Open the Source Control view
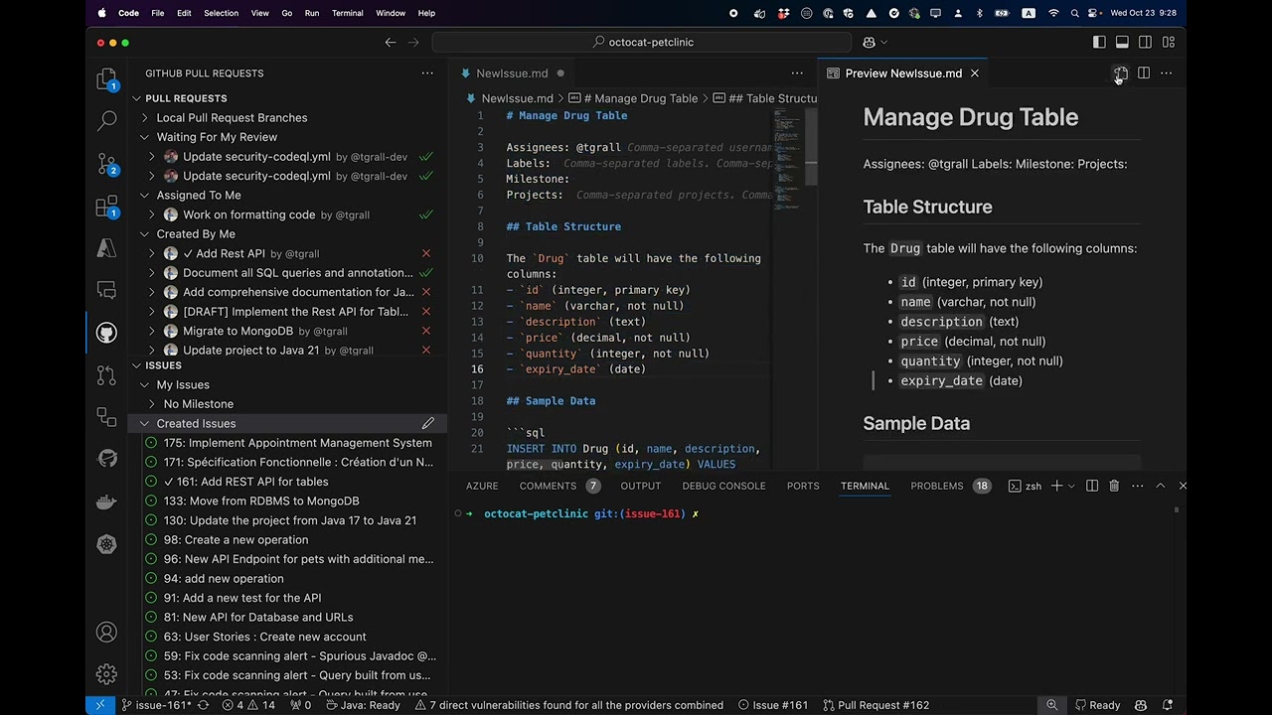This screenshot has height=715, width=1272. (106, 164)
